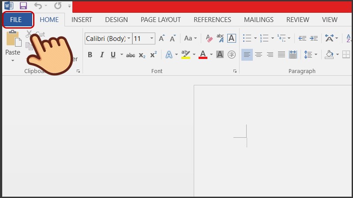
Task: Open the FILE tab
Action: pos(18,20)
